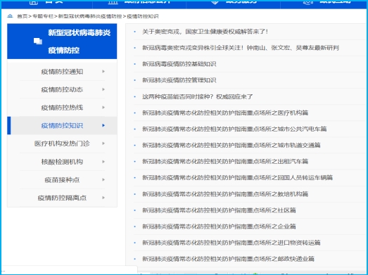This screenshot has width=368, height=275.
Task: Expand arrow next to 疫情防控隔离点
Action: coord(103,198)
